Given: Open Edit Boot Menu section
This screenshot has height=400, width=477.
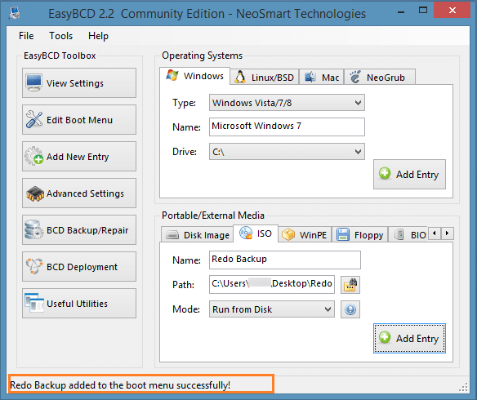Looking at the screenshot, I should pos(79,119).
